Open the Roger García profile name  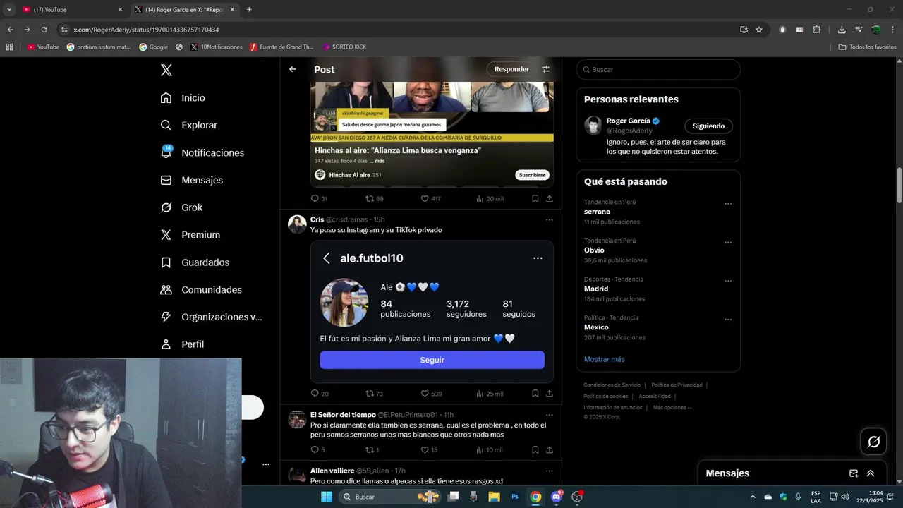point(629,121)
